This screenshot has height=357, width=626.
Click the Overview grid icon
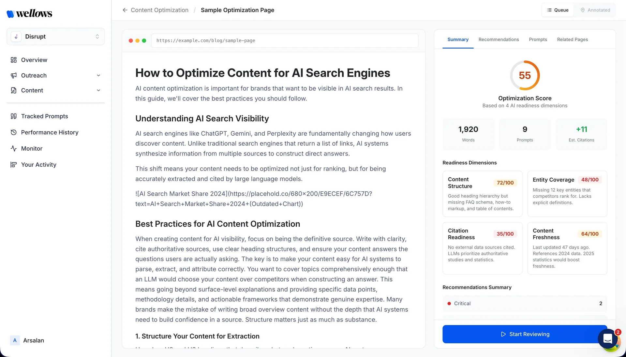click(x=13, y=60)
